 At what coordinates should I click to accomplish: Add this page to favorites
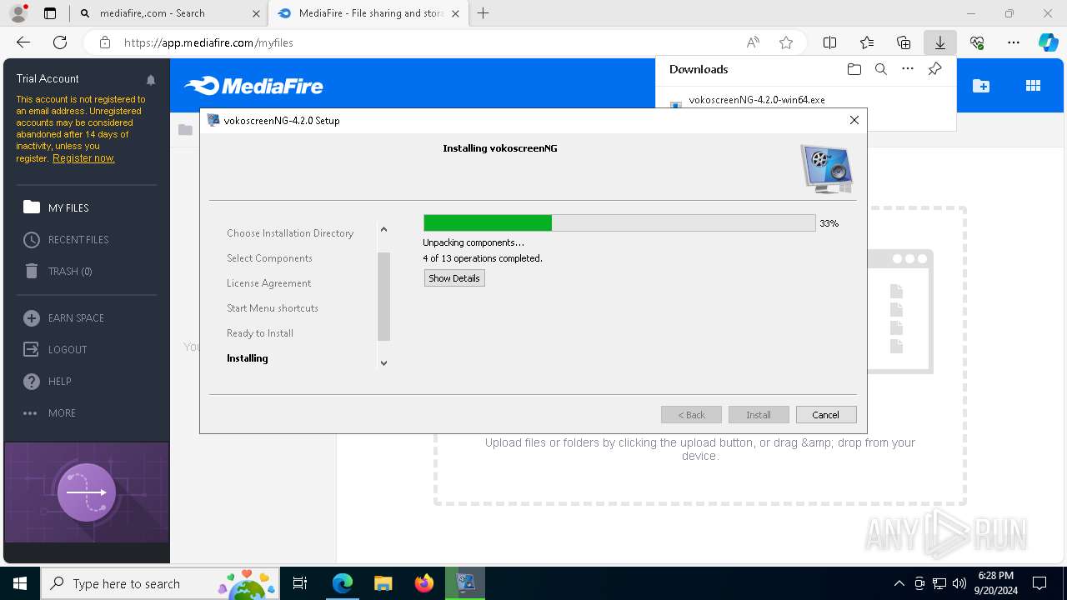785,42
